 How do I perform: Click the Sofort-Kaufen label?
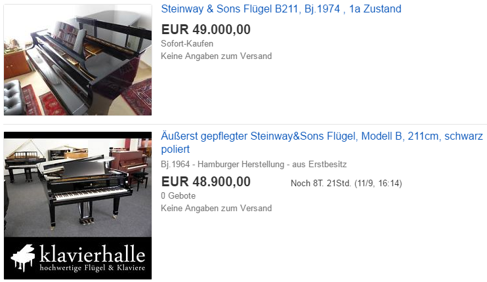click(187, 44)
